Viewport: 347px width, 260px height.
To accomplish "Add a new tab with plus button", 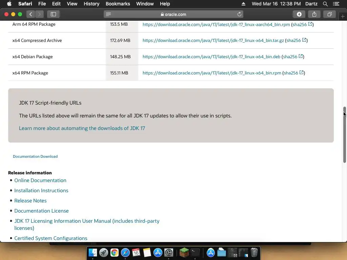I will coord(343,17).
